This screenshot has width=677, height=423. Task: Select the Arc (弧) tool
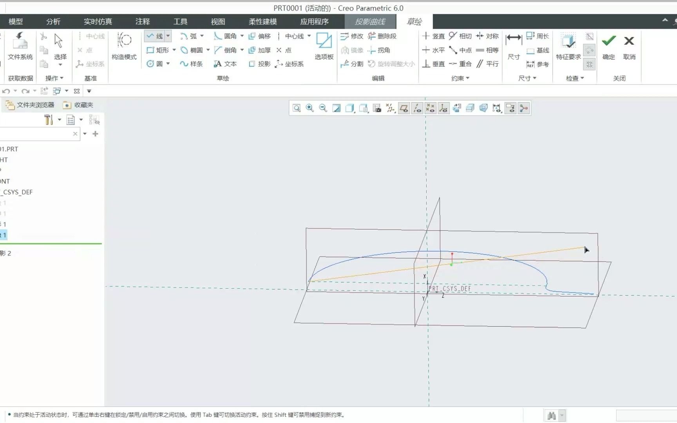click(188, 36)
